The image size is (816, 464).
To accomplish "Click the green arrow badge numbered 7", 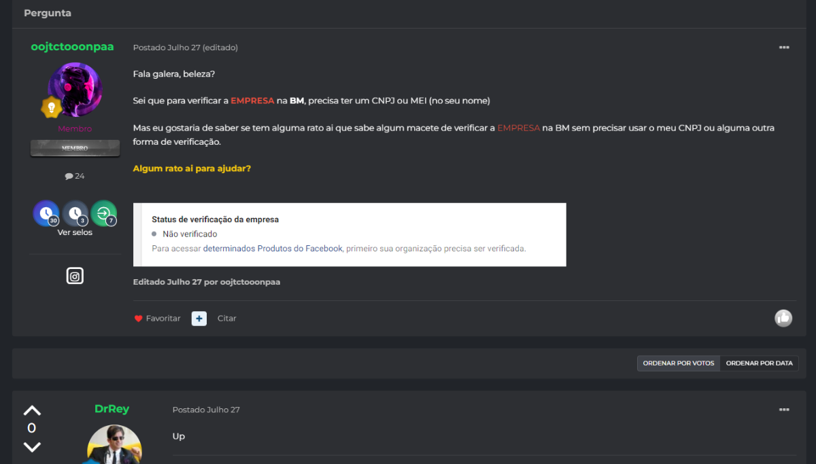I will pos(103,213).
